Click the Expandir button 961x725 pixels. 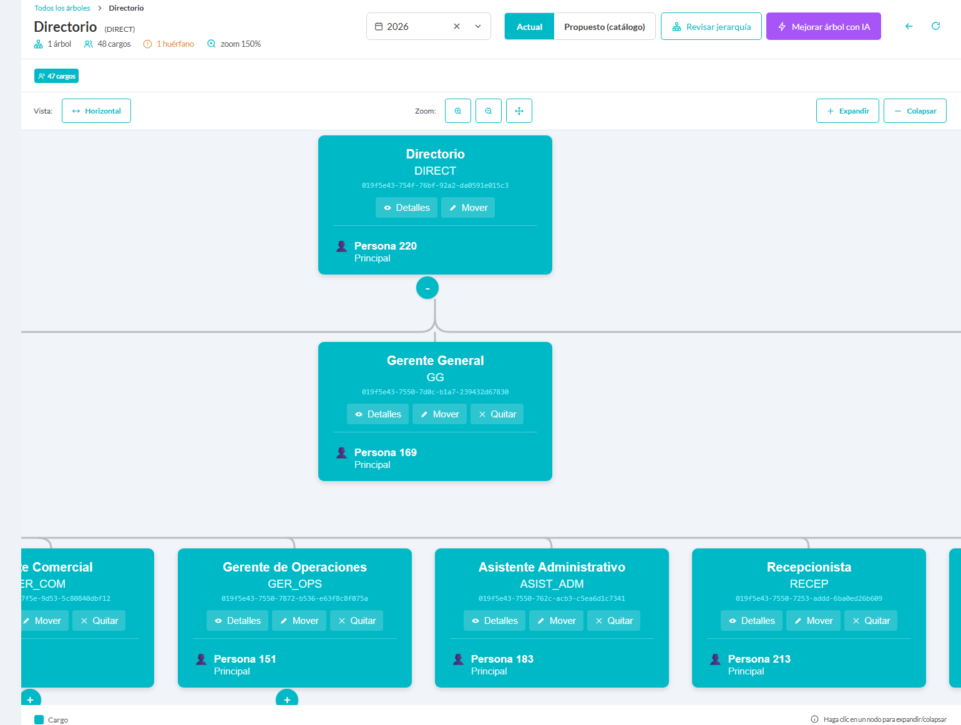[x=847, y=111]
